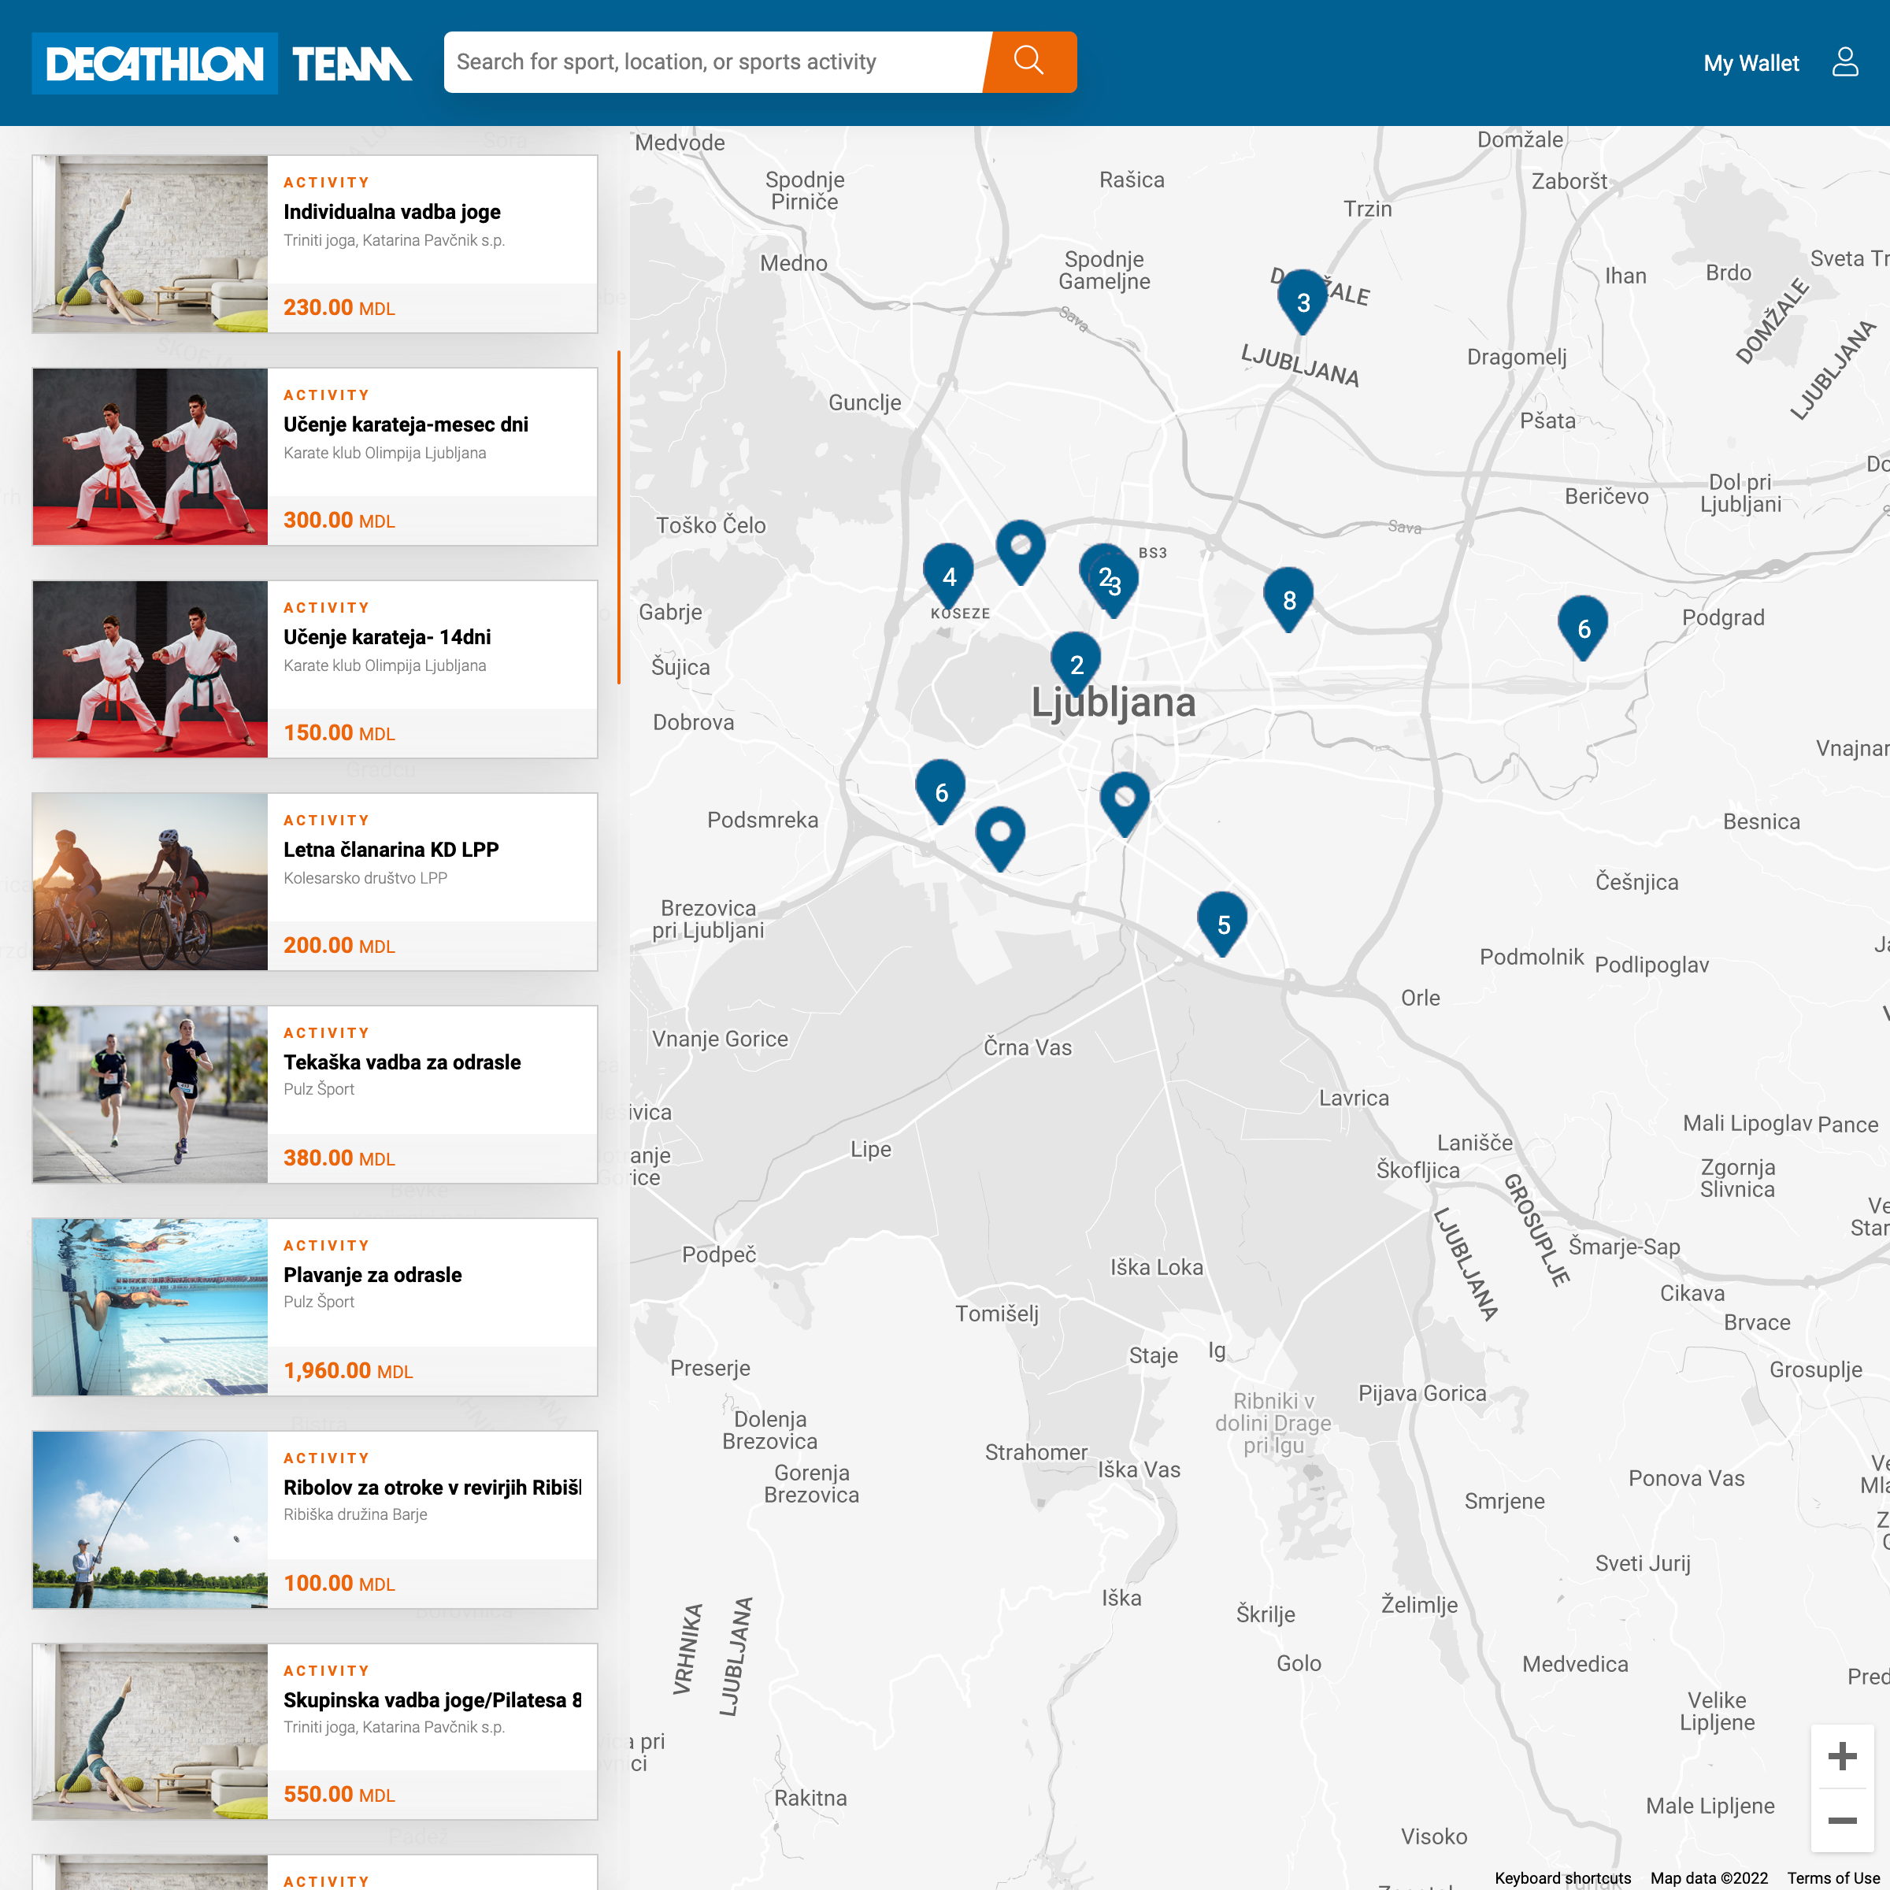The height and width of the screenshot is (1890, 1890).
Task: Open Plavanje za odrasle listing
Action: (372, 1275)
